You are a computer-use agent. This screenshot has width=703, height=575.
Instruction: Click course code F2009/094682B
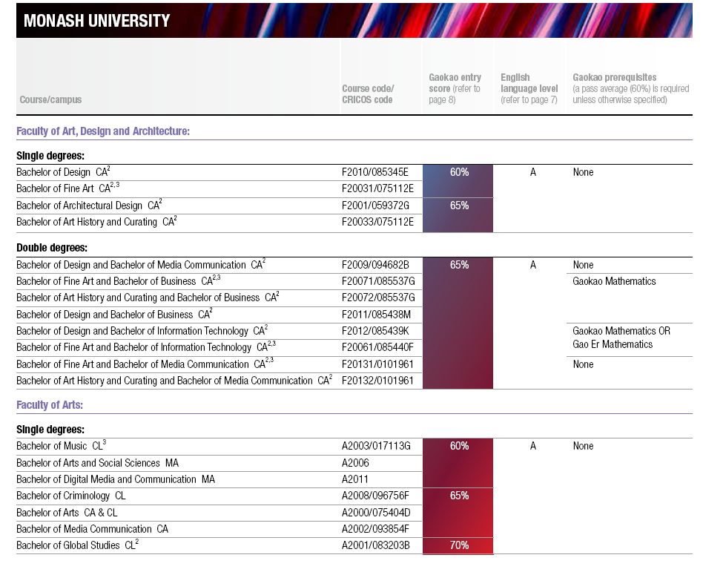coord(375,265)
